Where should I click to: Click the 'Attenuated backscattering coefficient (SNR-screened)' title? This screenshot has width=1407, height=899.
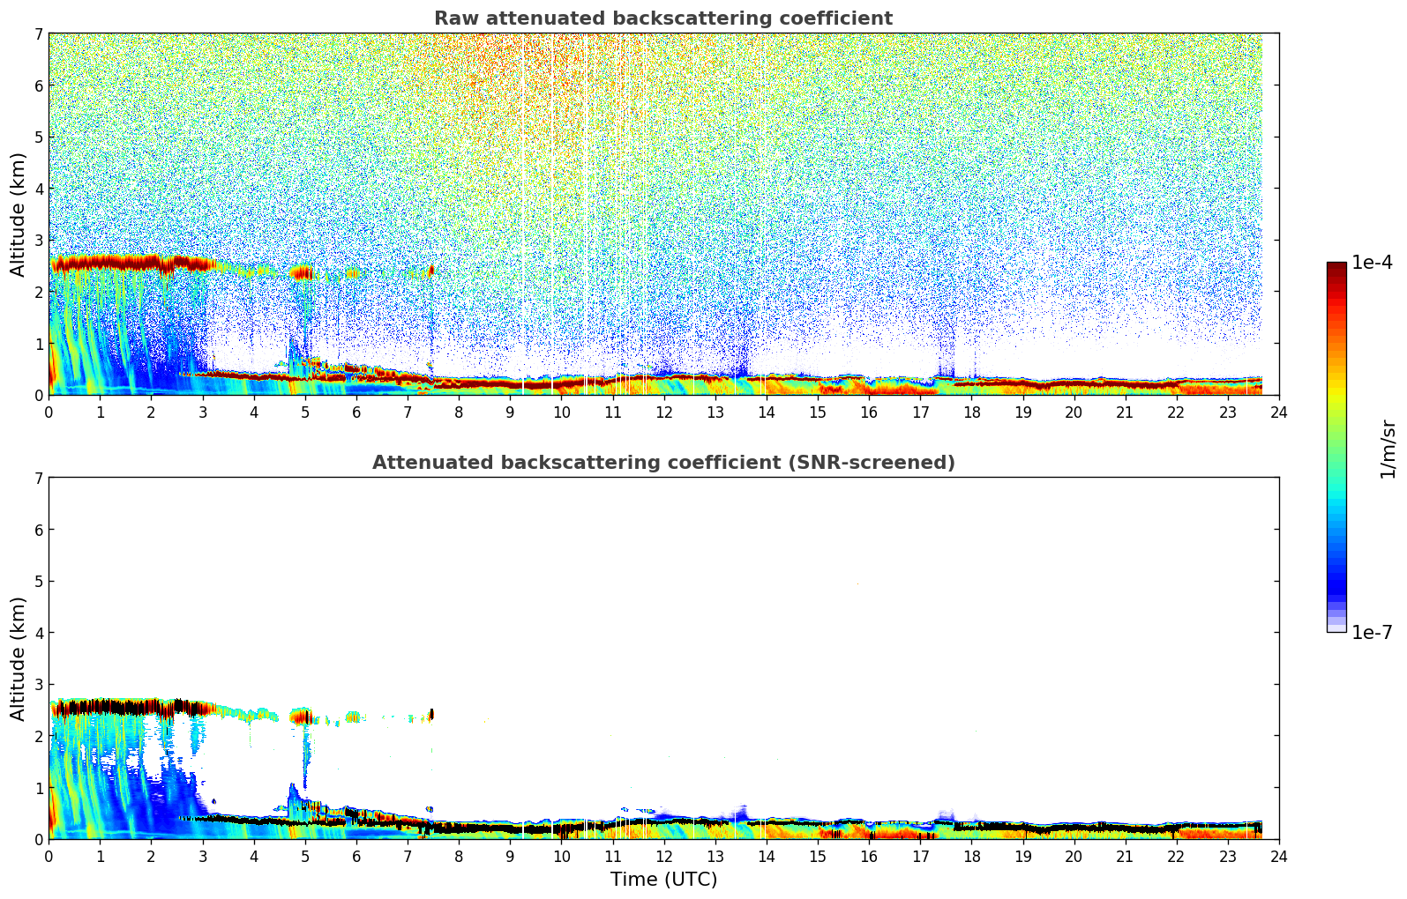click(662, 463)
